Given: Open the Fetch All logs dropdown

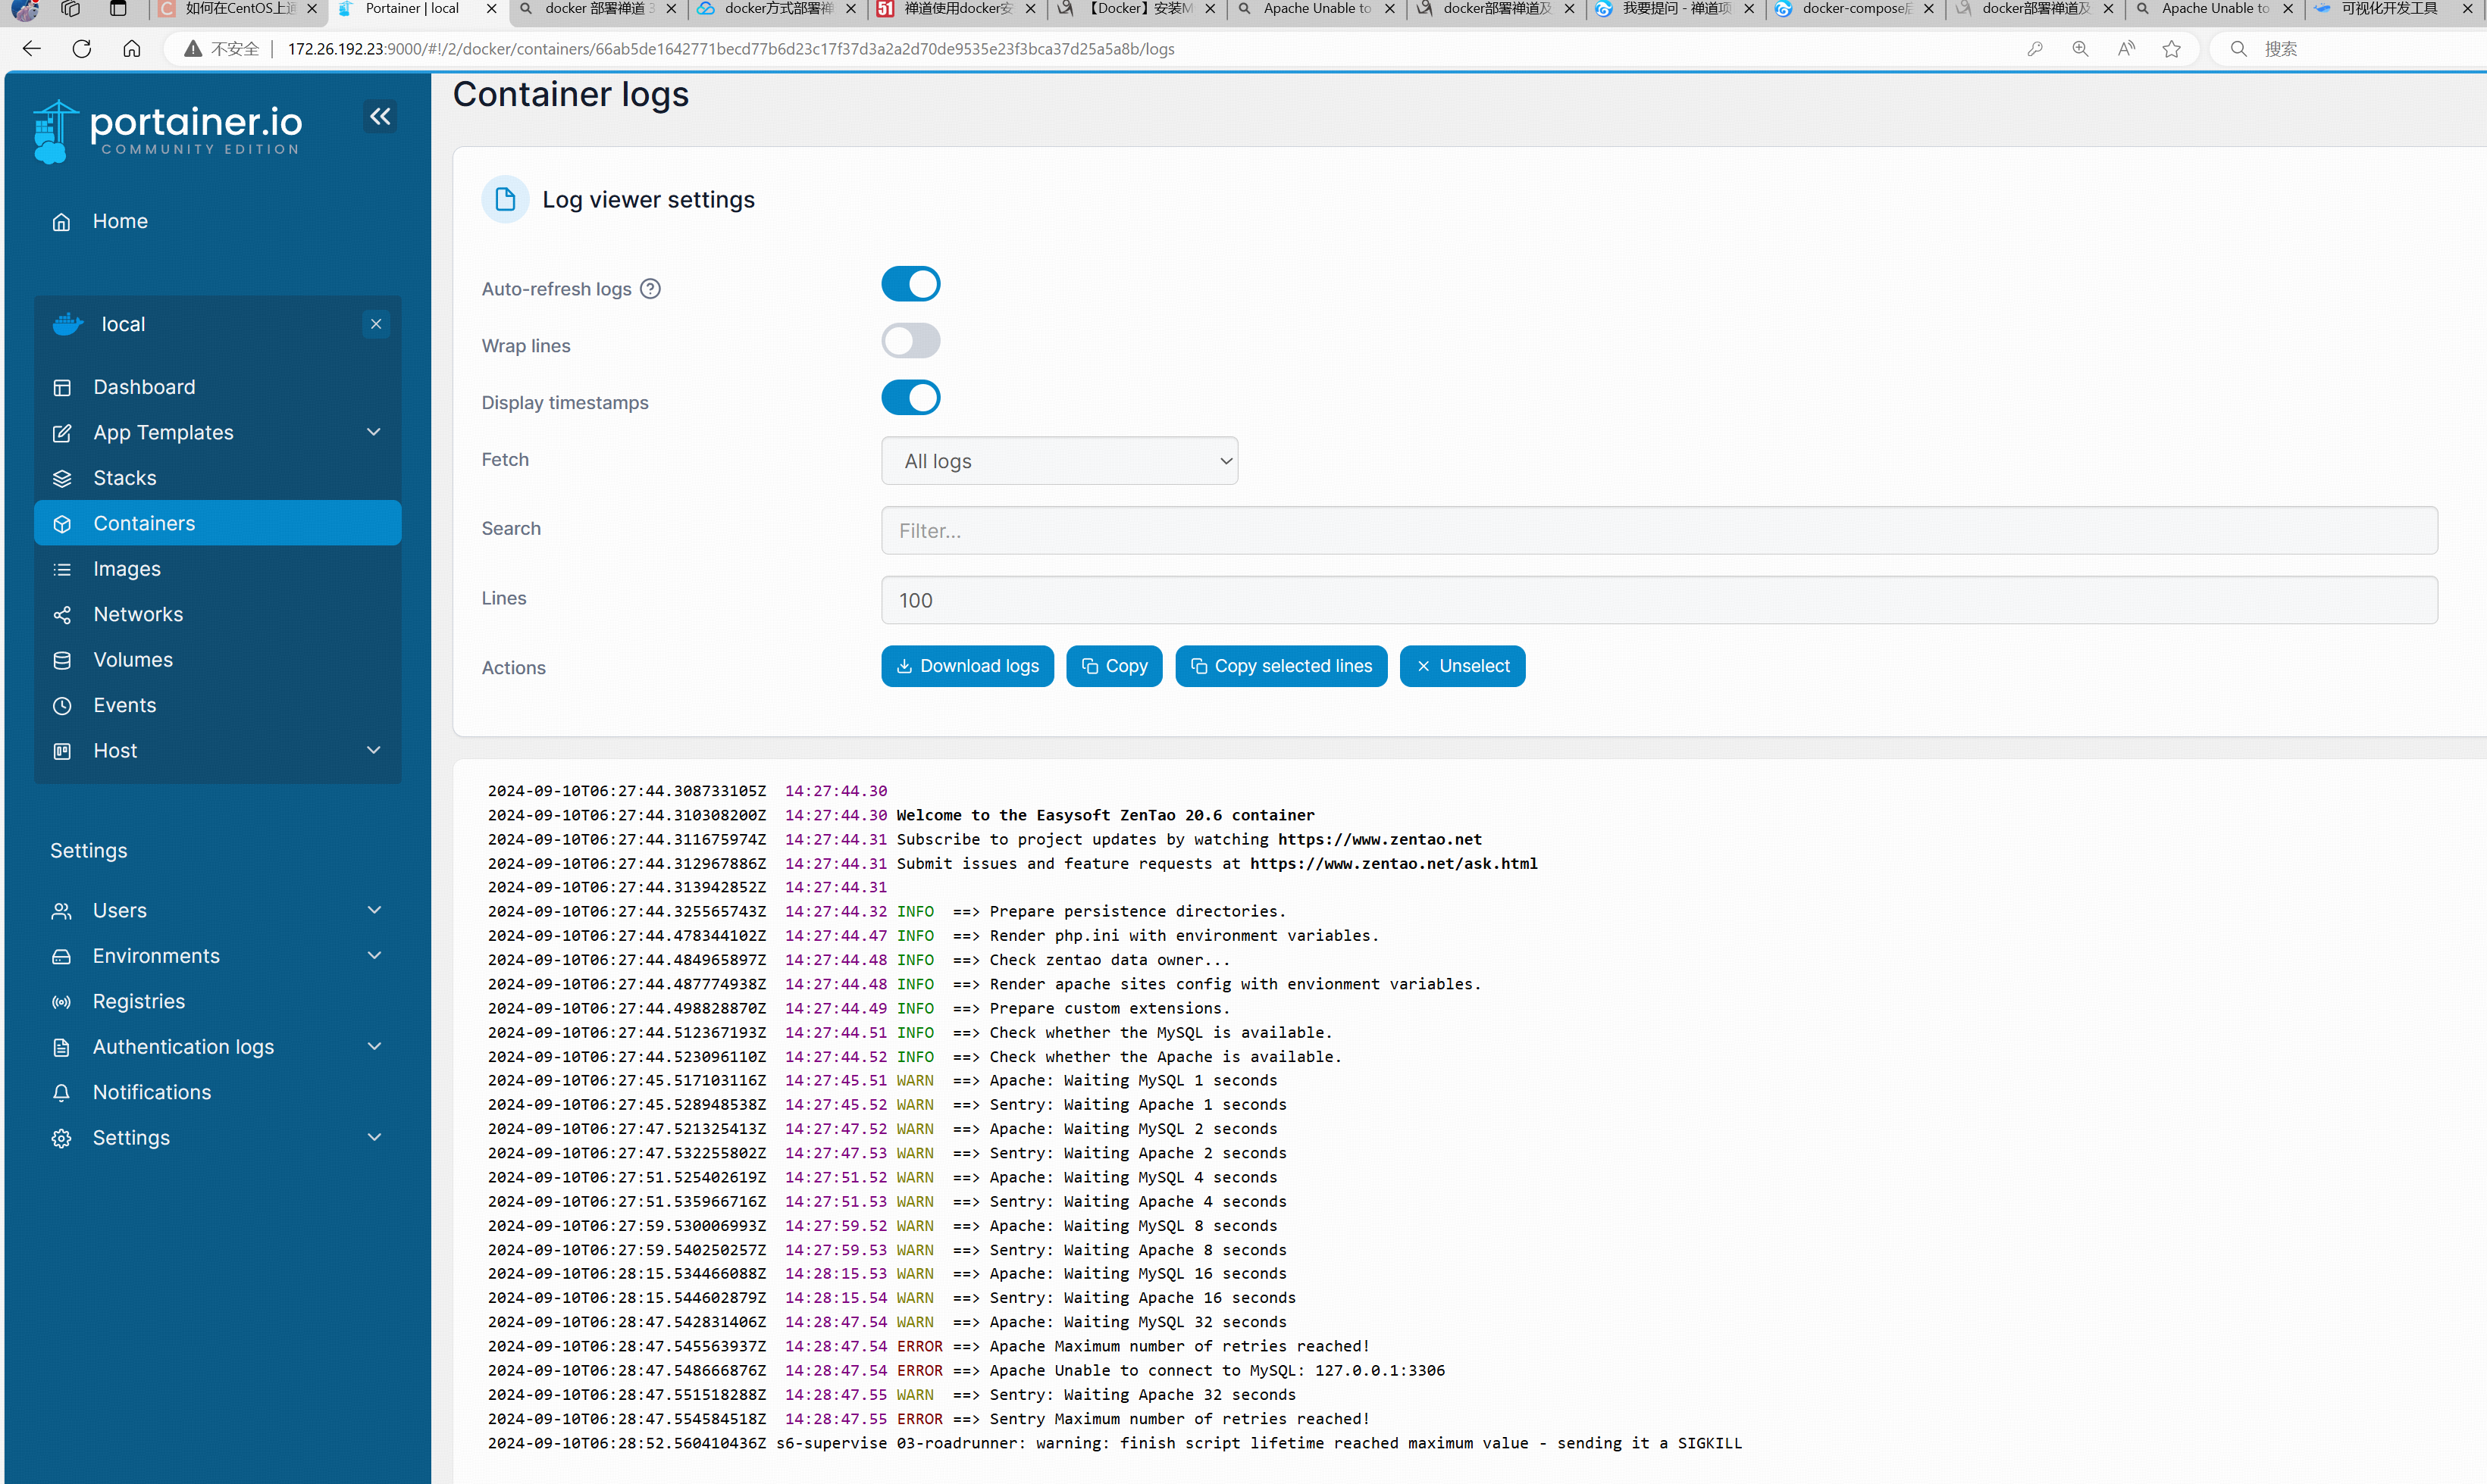Looking at the screenshot, I should [x=1058, y=461].
